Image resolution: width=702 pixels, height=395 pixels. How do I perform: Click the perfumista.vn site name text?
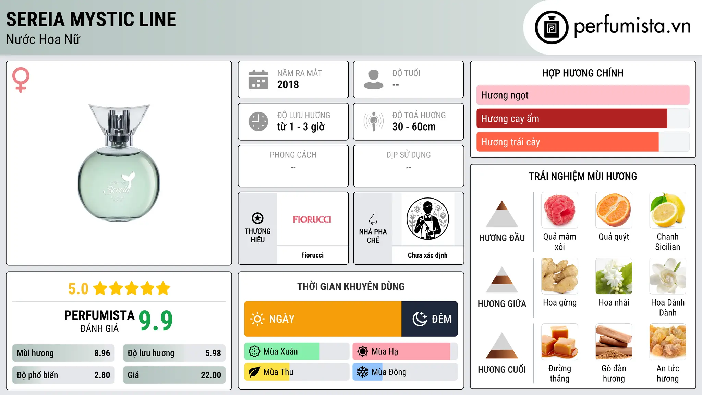pos(632,26)
